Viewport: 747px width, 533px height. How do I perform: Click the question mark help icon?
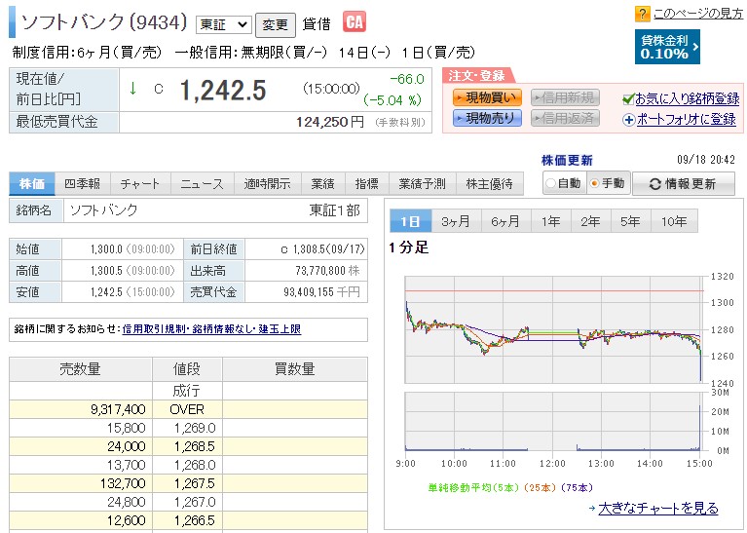pos(642,14)
